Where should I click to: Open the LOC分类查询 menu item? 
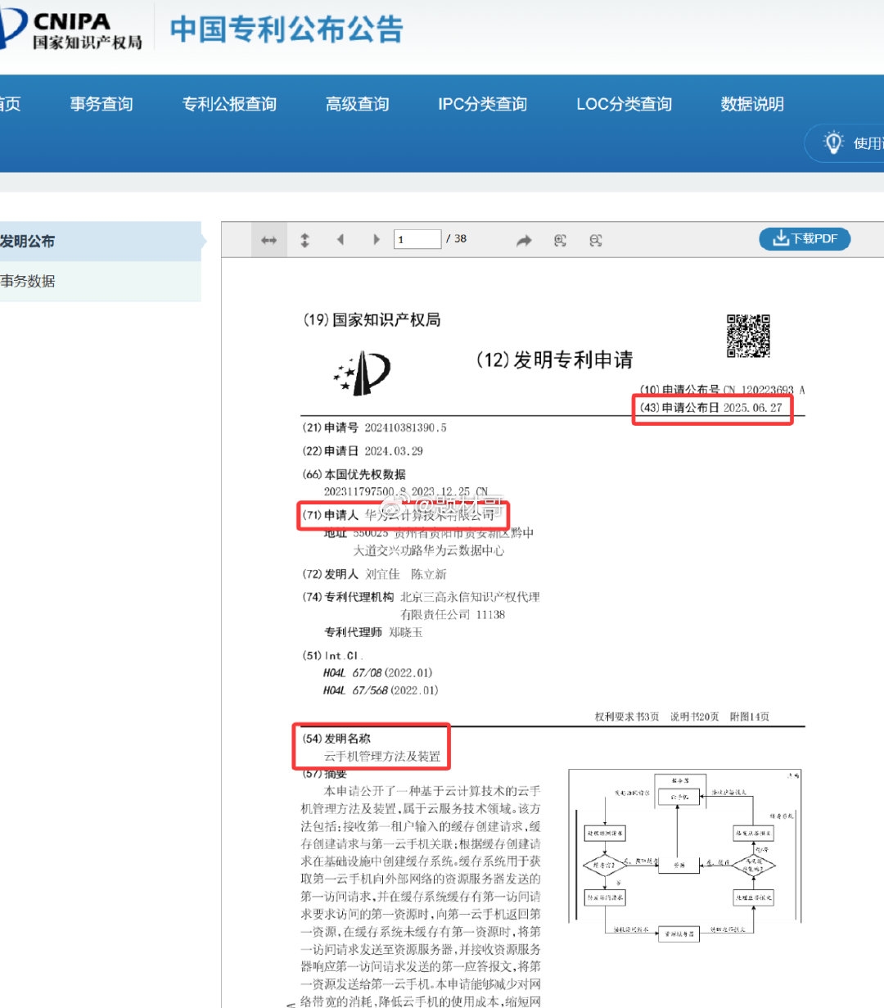coord(625,104)
